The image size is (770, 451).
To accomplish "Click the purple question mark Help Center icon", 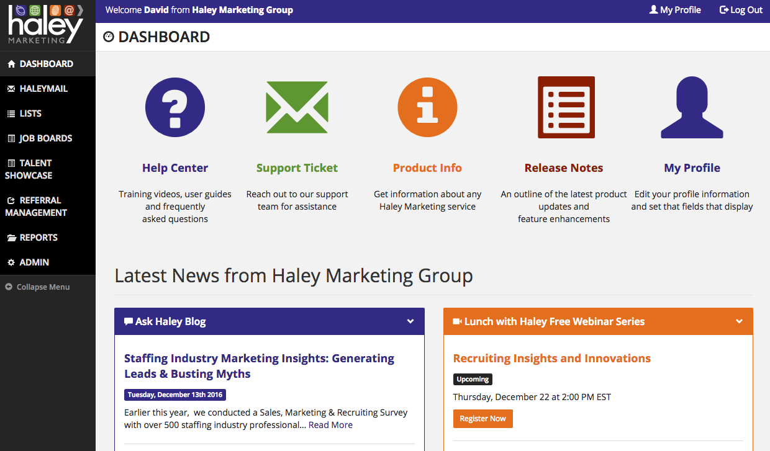I will [175, 107].
